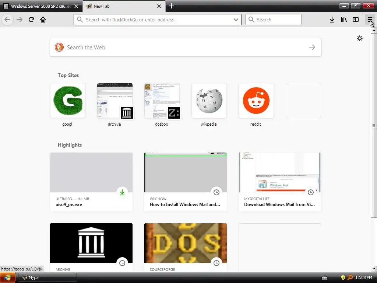
Task: Open the uiso9_pe.exe download highlight
Action: point(91,182)
